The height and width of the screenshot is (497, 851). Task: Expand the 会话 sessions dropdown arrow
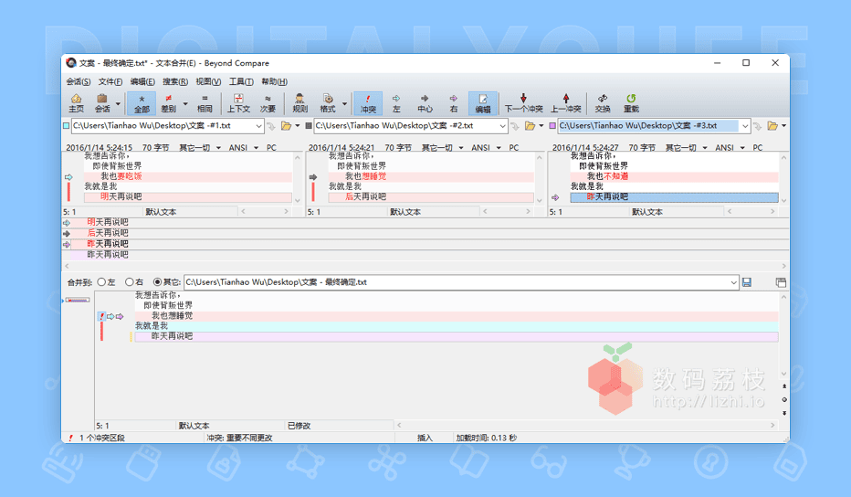[118, 104]
